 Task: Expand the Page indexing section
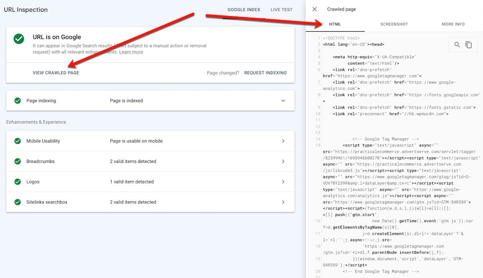click(x=283, y=101)
